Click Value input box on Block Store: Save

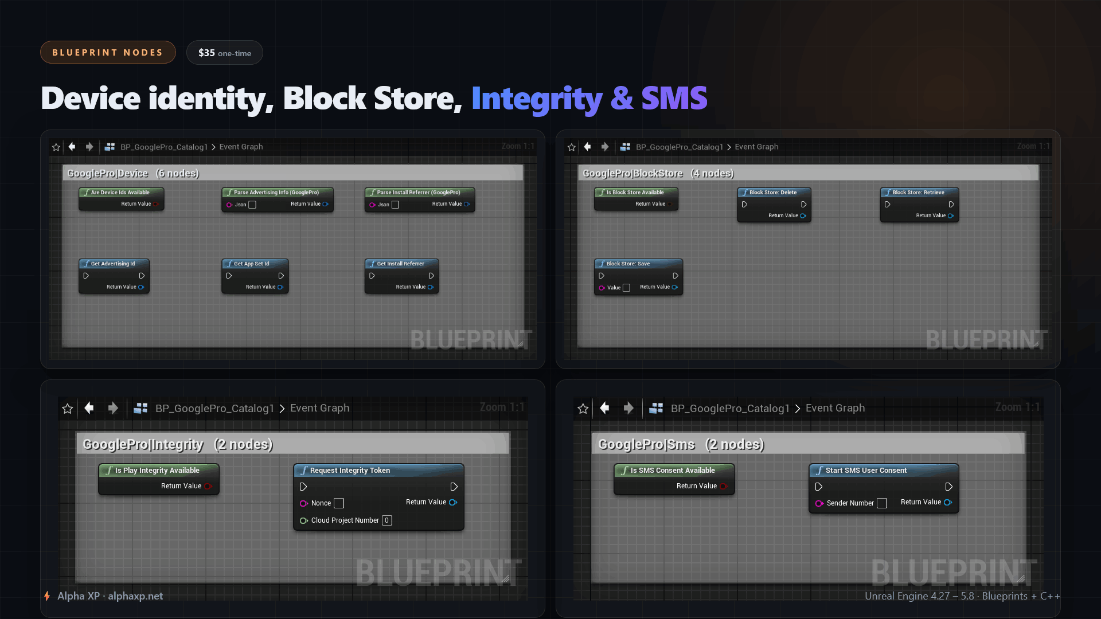pos(626,288)
